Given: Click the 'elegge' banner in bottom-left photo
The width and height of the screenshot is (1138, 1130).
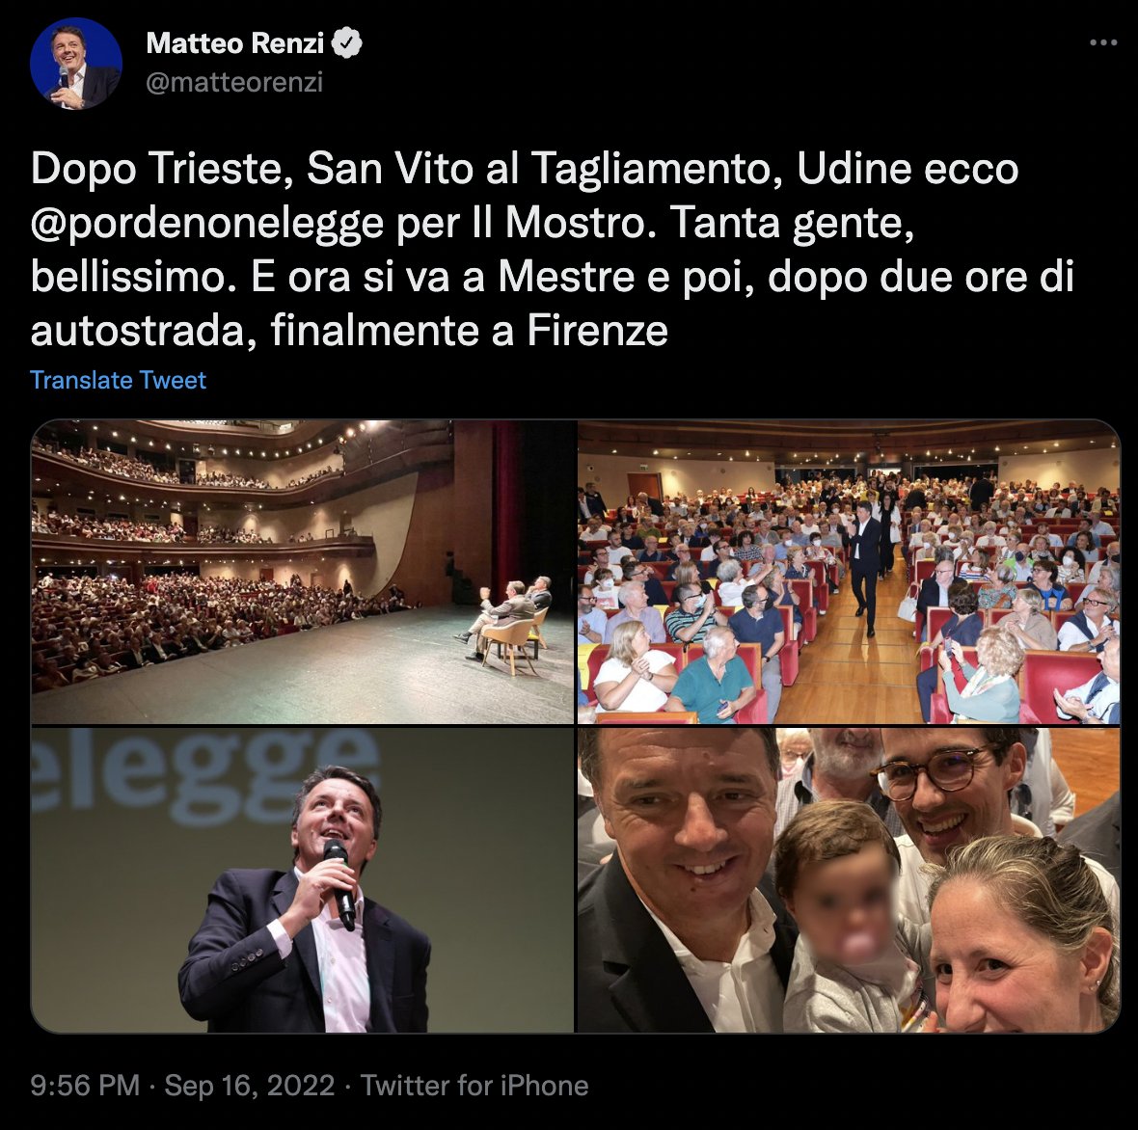Looking at the screenshot, I should [x=206, y=774].
